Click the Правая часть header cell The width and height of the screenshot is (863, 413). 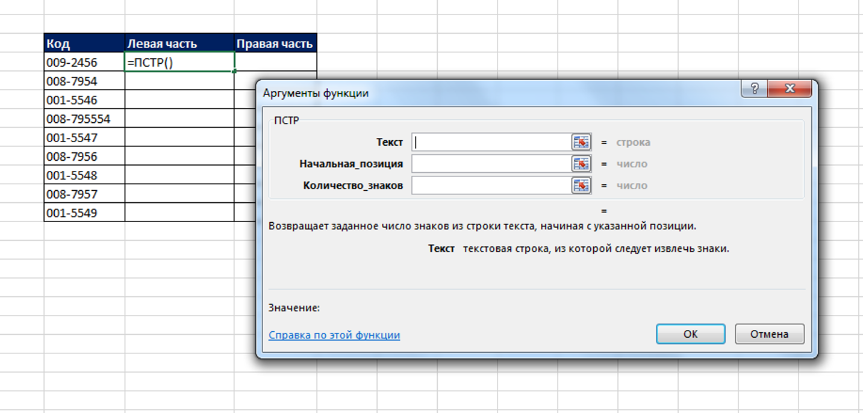pos(275,43)
